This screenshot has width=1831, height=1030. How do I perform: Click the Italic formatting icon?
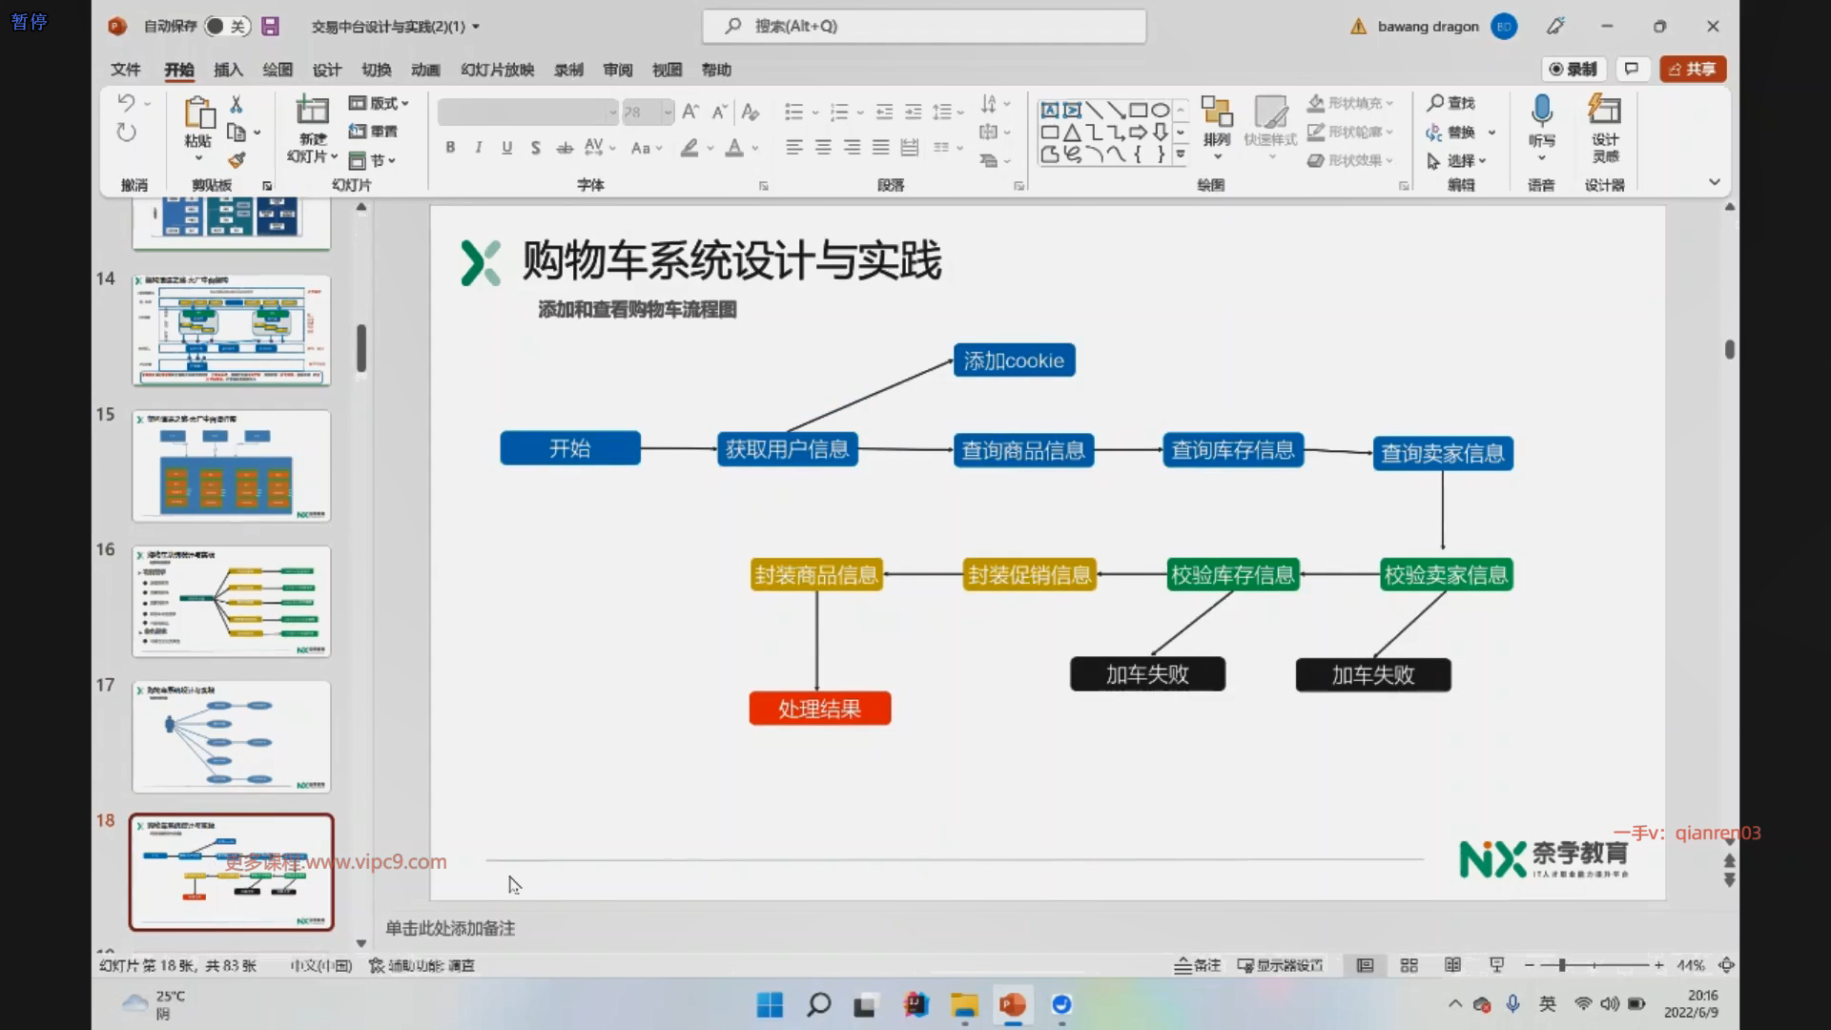click(478, 148)
